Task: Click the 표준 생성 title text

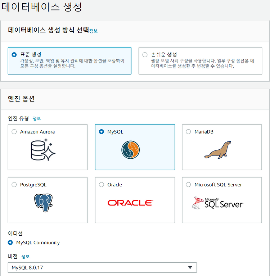Action: click(31, 55)
